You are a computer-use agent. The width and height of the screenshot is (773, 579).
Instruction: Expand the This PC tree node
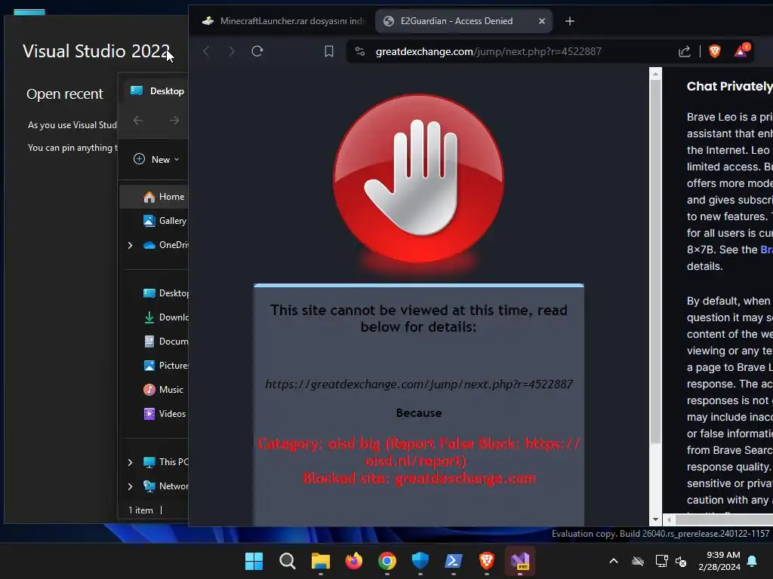pos(130,462)
